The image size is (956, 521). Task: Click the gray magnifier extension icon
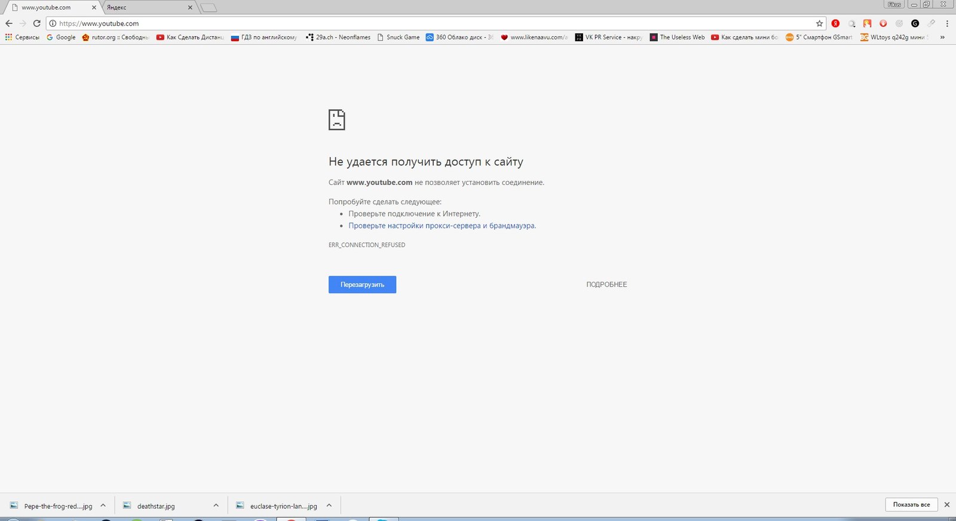pos(851,23)
